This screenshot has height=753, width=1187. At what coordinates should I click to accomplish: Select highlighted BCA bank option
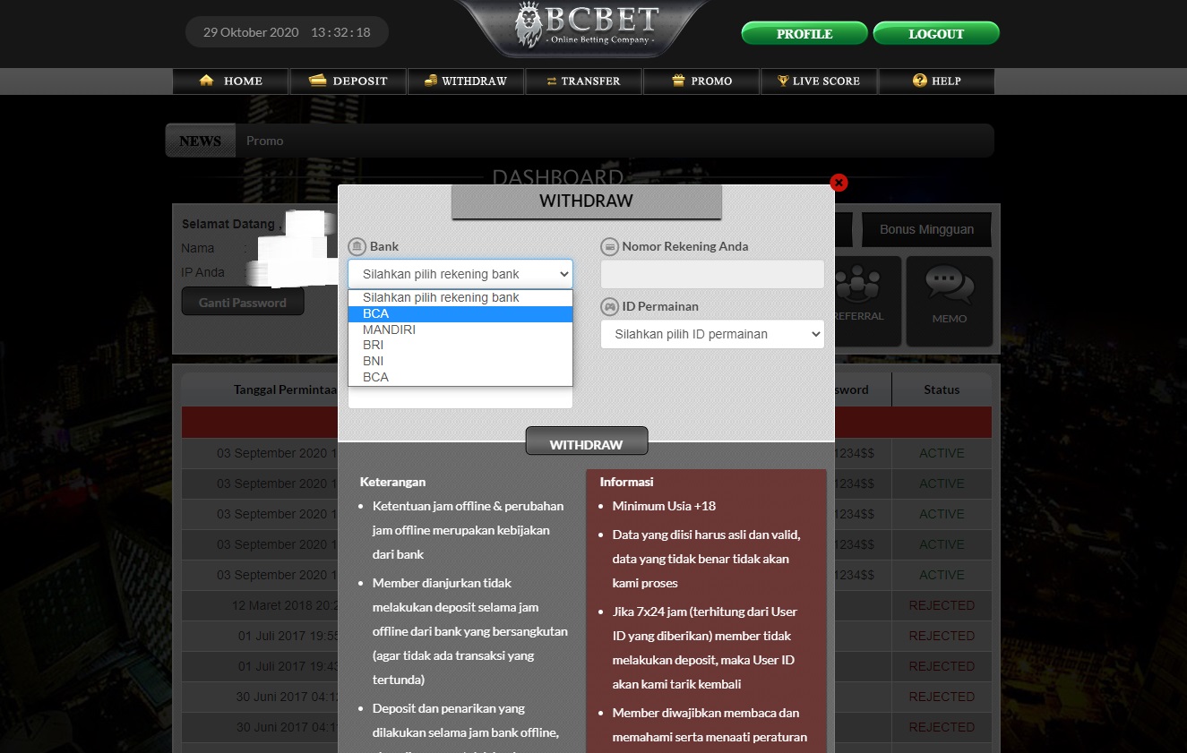(376, 313)
